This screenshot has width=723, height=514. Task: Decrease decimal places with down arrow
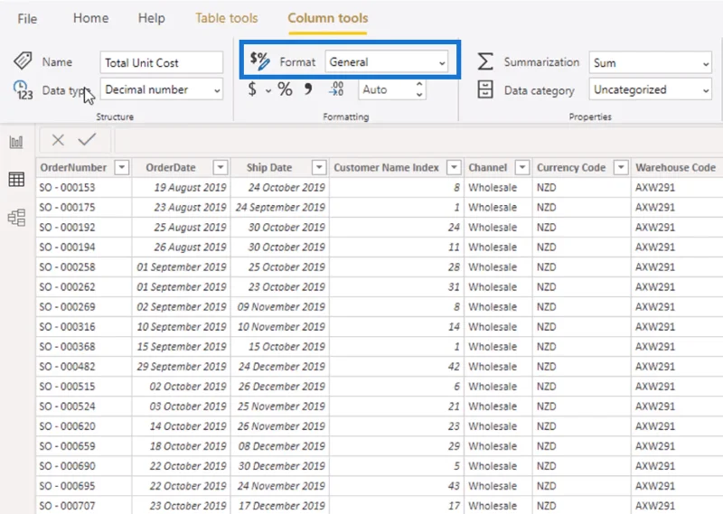pos(419,95)
